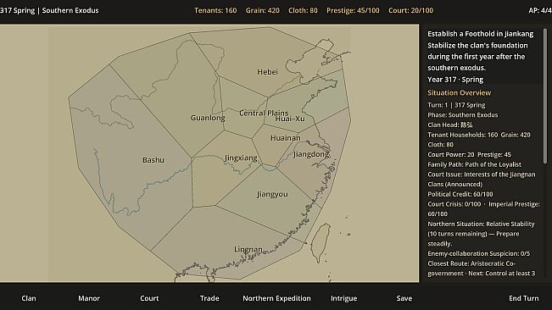
Task: Click the Prestige: 45/100 indicator
Action: coord(353,10)
